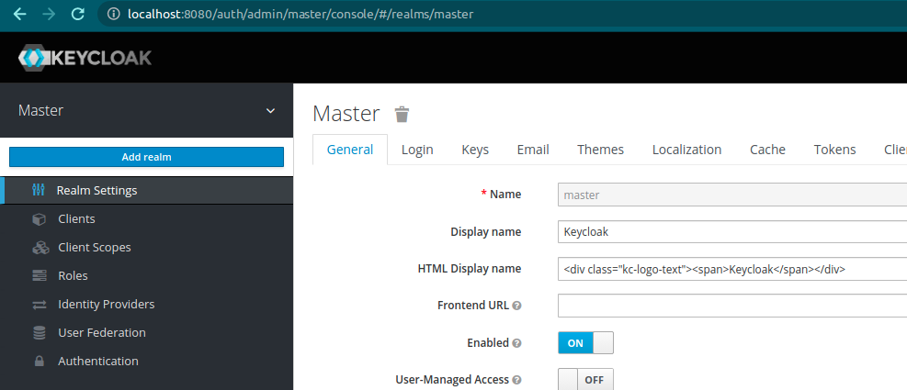907x390 pixels.
Task: Click the Clients cube icon
Action: point(39,219)
